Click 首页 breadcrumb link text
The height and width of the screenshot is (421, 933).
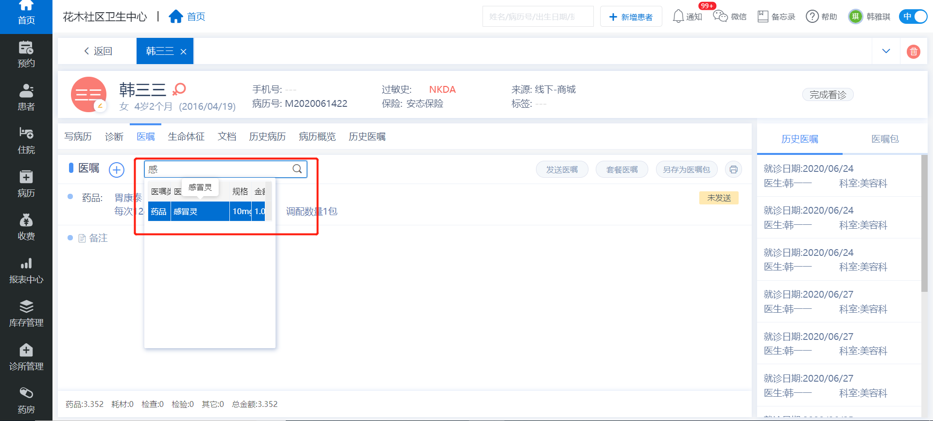click(196, 17)
